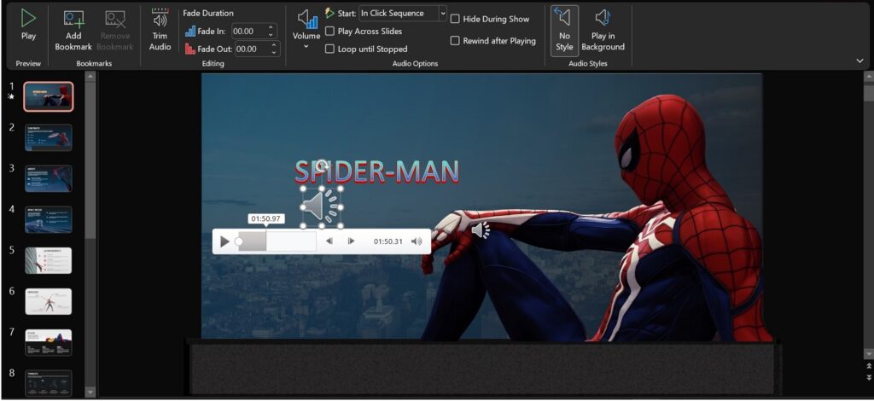Enable Loop until Stopped checkbox
The image size is (874, 401).
click(330, 49)
